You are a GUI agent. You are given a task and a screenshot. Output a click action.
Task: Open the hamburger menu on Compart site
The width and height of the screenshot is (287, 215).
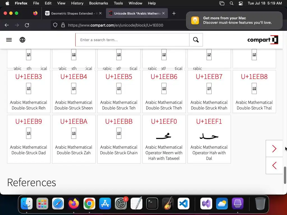click(x=9, y=40)
